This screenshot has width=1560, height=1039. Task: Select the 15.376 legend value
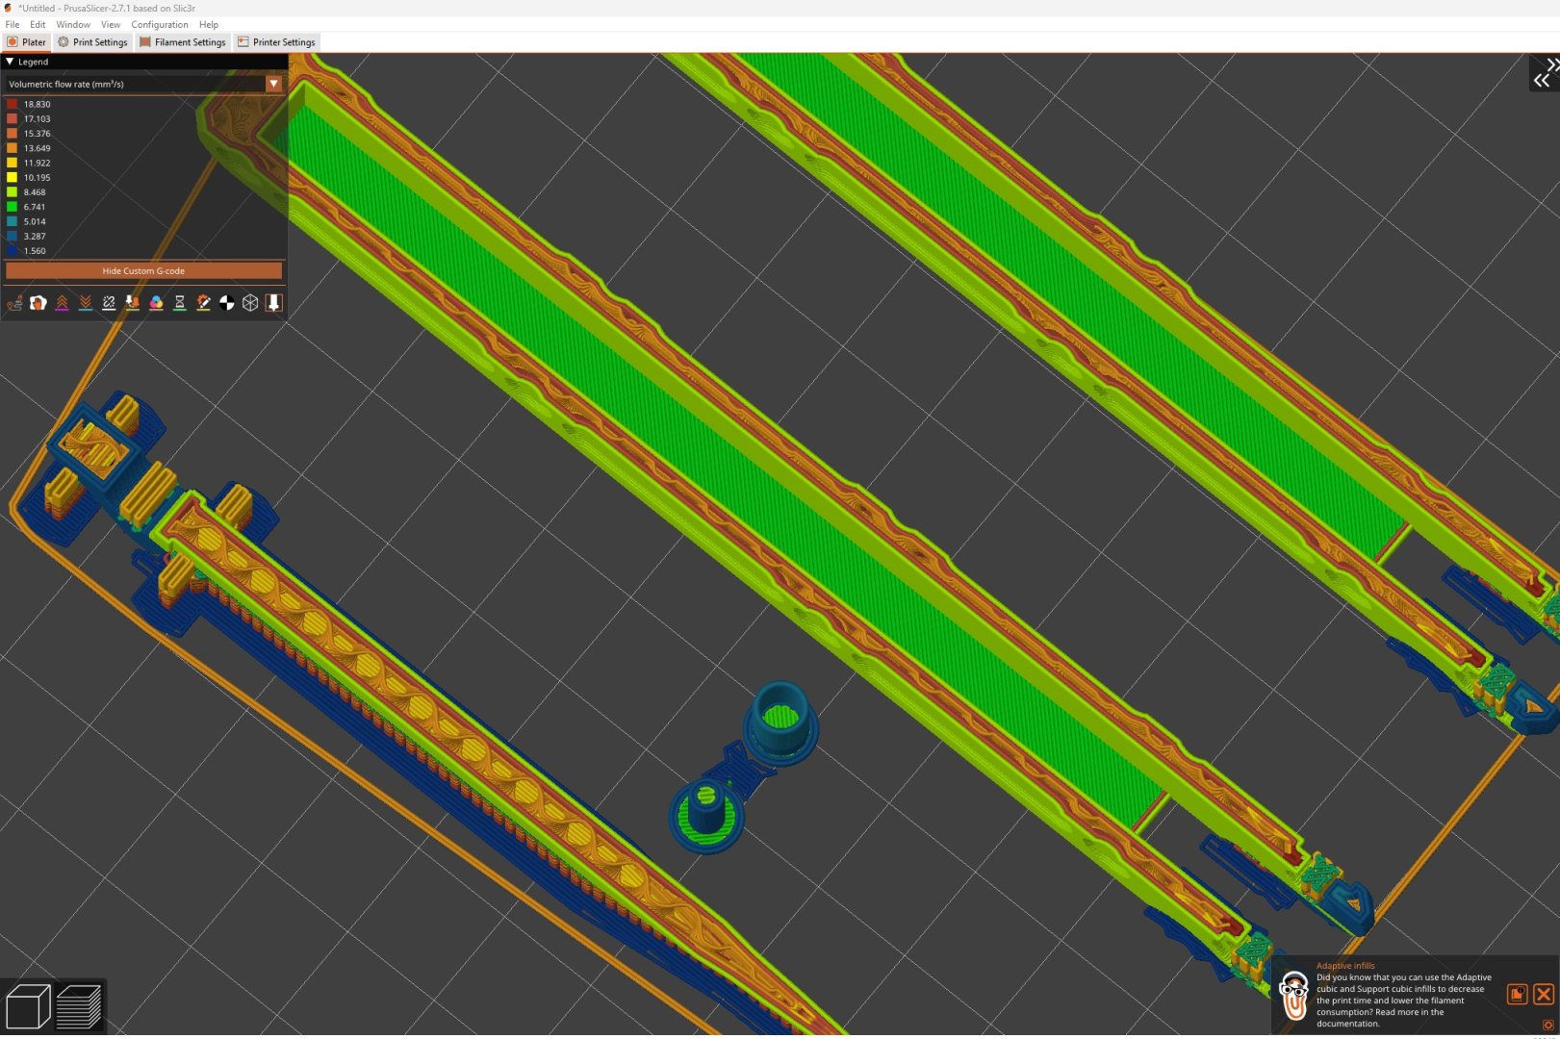pyautogui.click(x=38, y=134)
